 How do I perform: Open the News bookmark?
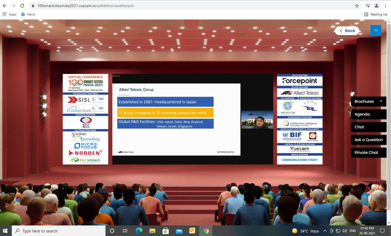click(x=28, y=14)
